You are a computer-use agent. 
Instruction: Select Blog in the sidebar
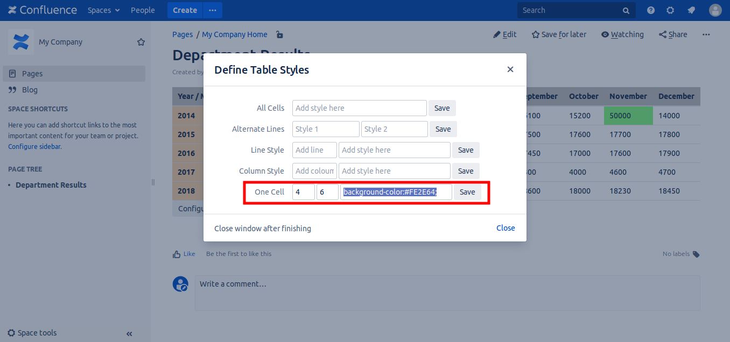coord(30,90)
